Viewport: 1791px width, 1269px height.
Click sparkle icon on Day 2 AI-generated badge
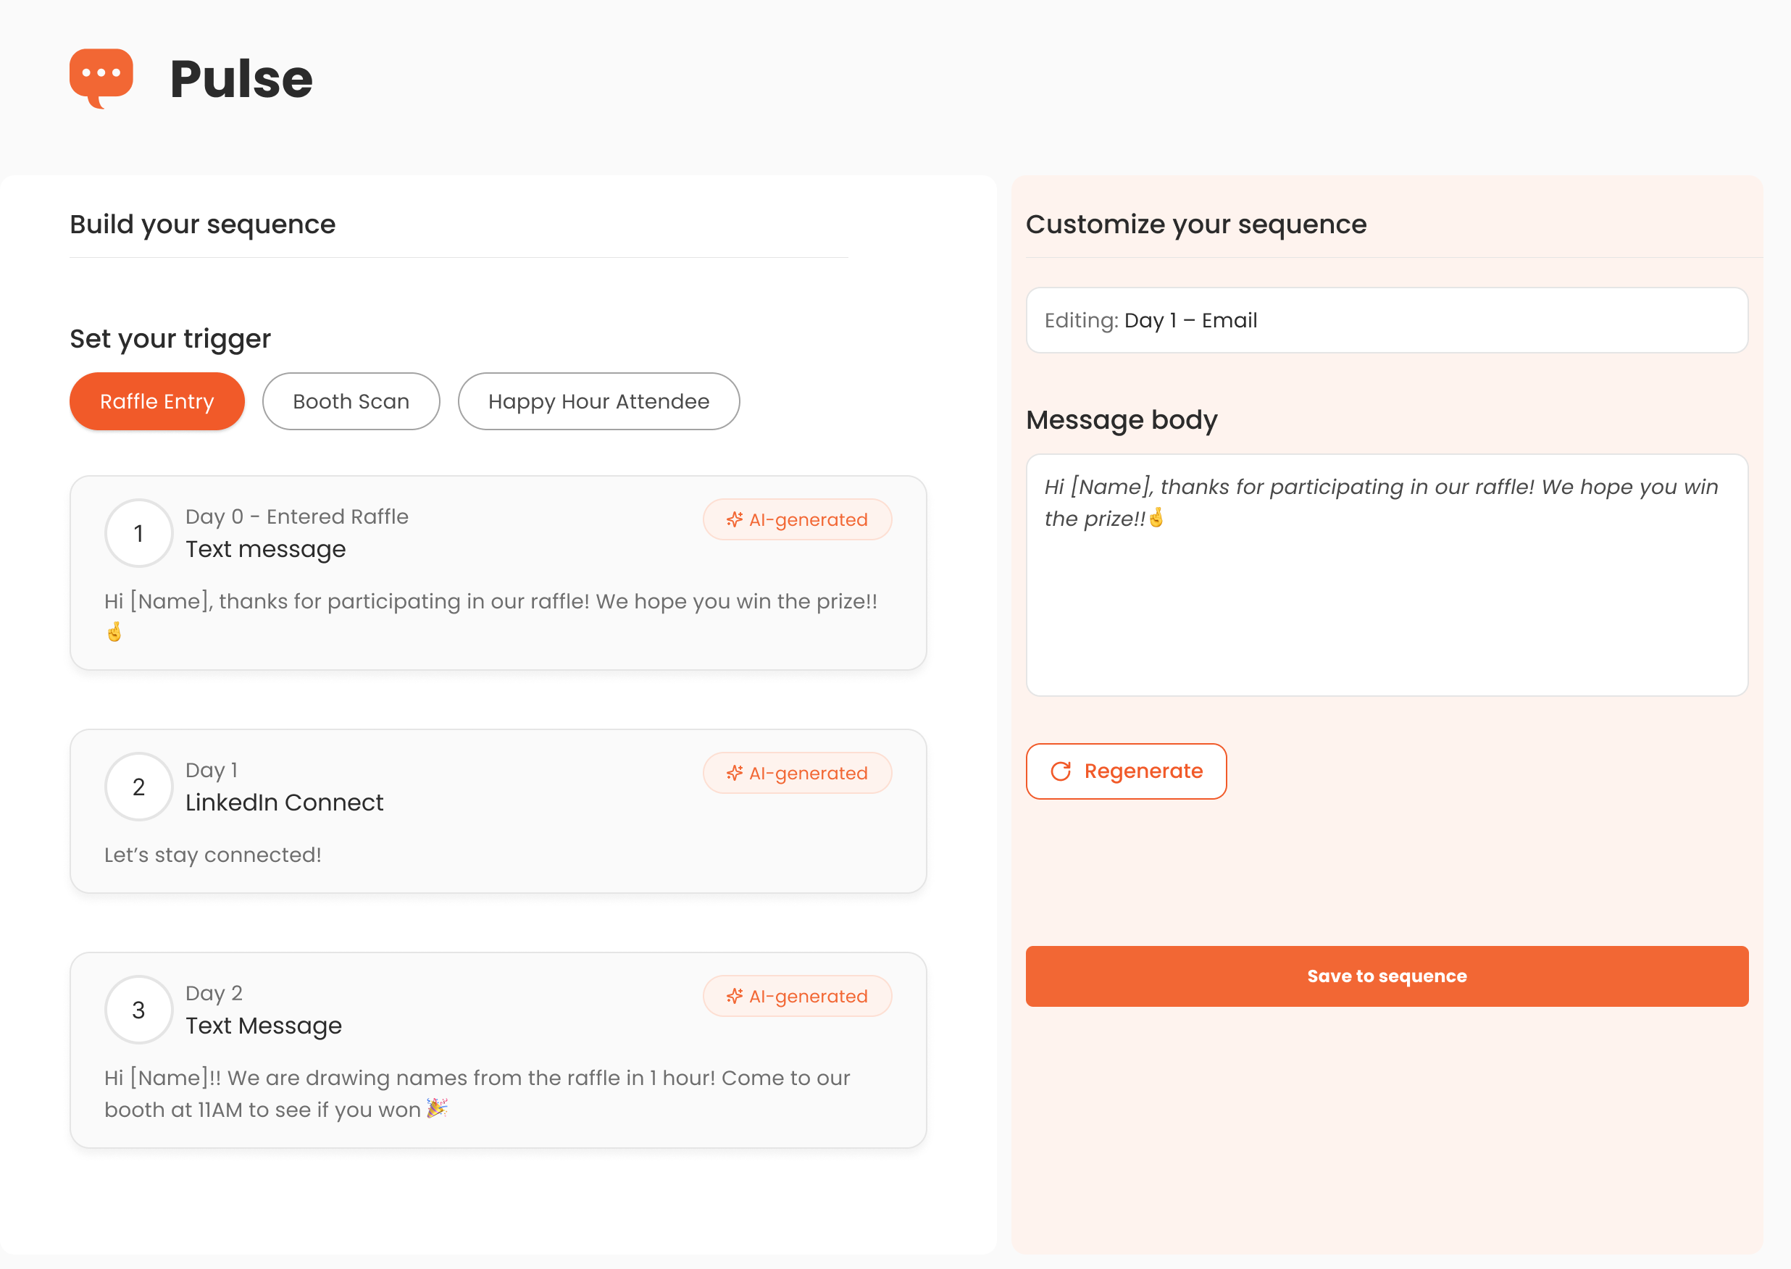(734, 996)
